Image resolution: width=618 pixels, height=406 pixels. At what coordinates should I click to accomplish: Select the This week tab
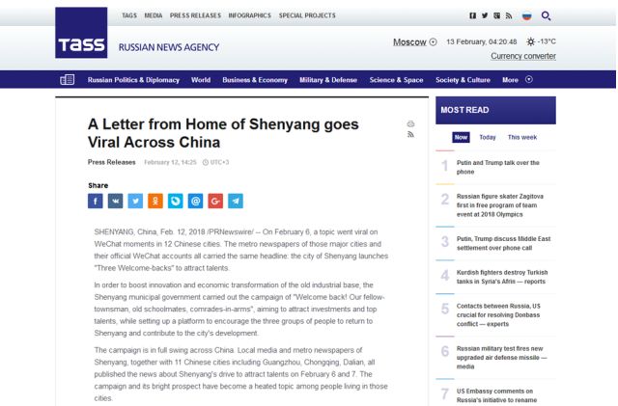click(x=522, y=137)
